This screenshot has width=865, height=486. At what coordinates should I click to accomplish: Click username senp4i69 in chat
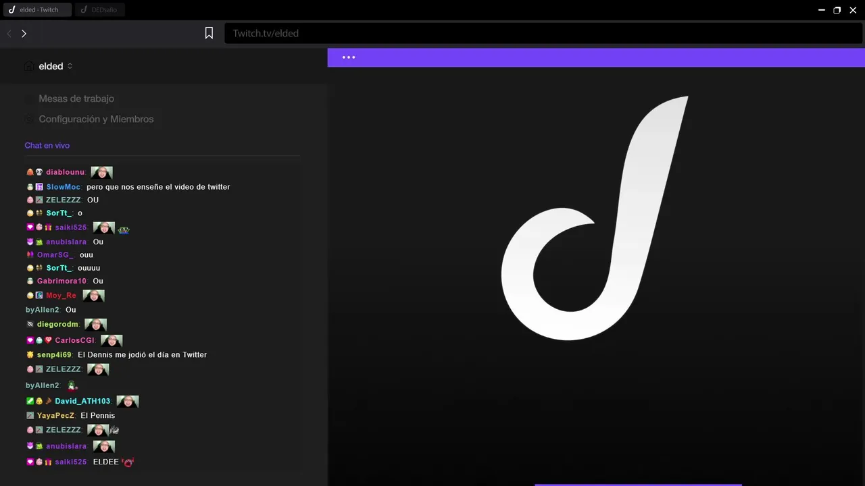pos(54,355)
